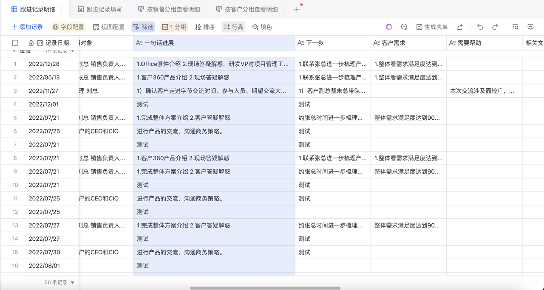Screen dimensions: 544x290
Task: Open the automation clock icon
Action: (404, 27)
